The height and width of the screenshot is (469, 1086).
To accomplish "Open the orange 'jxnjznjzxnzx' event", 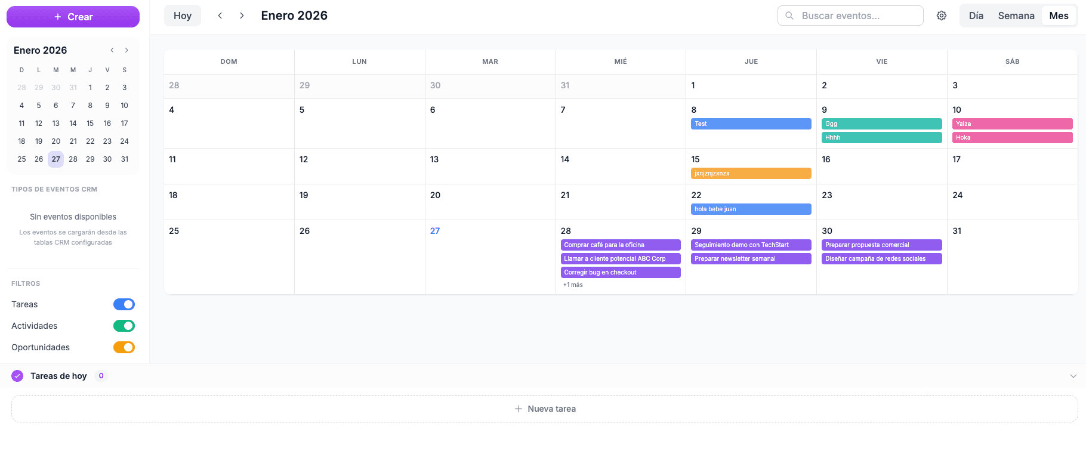I will tap(751, 174).
